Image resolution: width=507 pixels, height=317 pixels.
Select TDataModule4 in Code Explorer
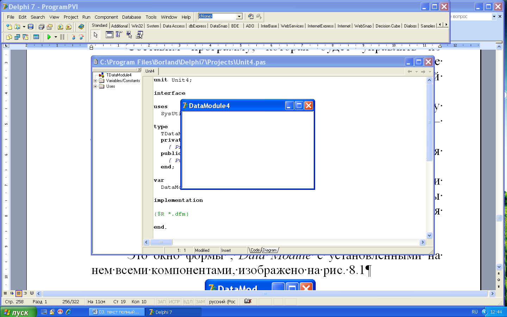click(x=119, y=75)
